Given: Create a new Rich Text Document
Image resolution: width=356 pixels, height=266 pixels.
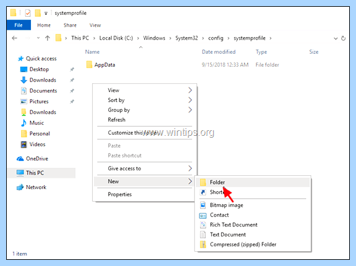Looking at the screenshot, I should click(x=253, y=225).
